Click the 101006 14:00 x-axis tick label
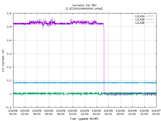The width and height of the screenshot is (161, 121). tap(96, 112)
